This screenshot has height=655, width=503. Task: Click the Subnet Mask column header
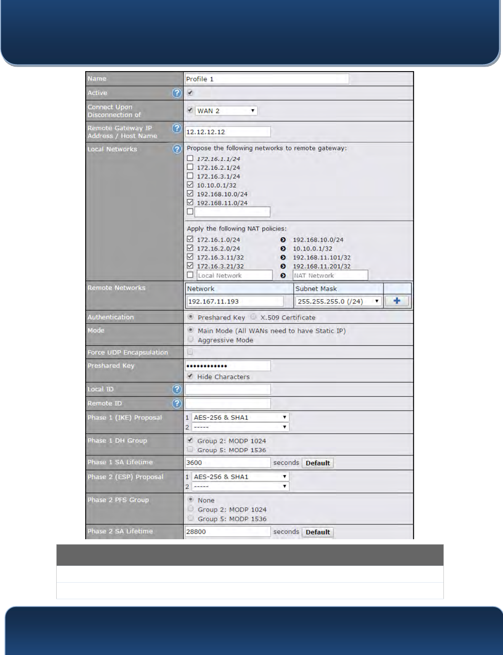(x=316, y=289)
